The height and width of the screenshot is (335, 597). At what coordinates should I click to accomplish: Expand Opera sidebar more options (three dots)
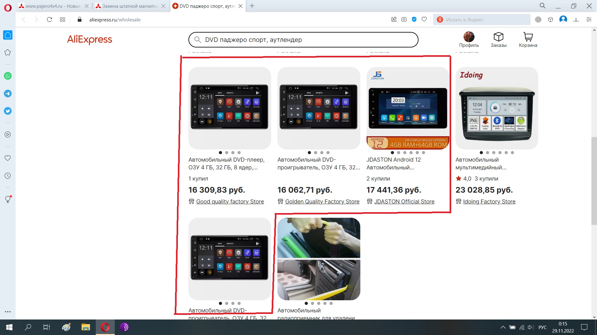pyautogui.click(x=8, y=312)
